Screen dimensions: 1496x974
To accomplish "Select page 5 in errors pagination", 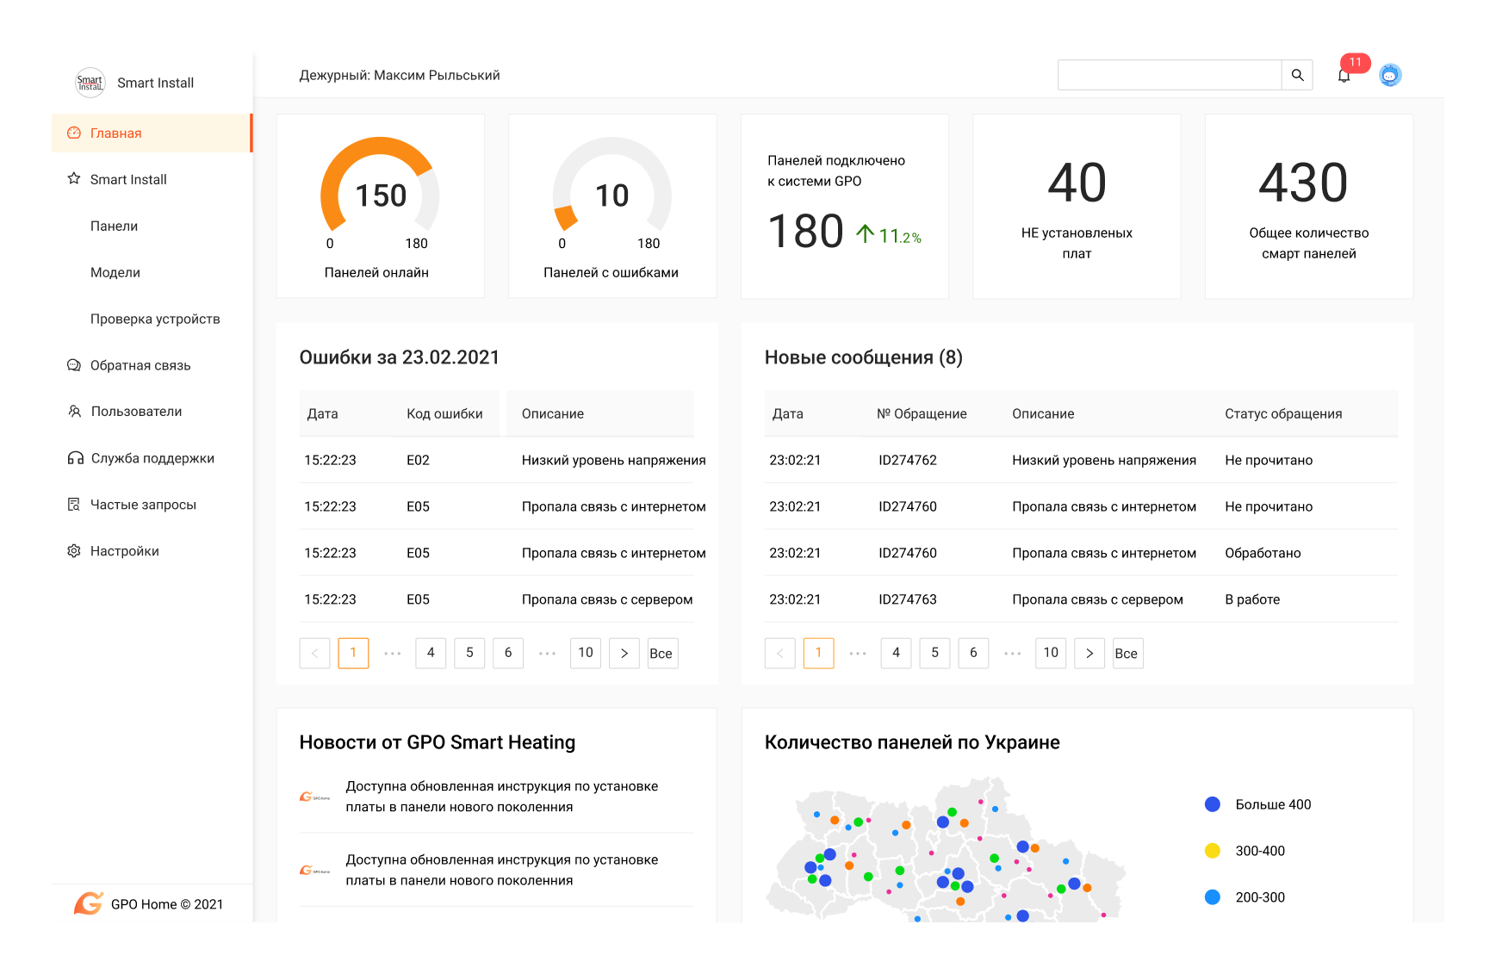I will tap(469, 654).
